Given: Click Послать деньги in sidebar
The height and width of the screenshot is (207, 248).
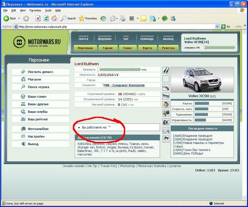Looking at the screenshot, I should click(x=41, y=72).
